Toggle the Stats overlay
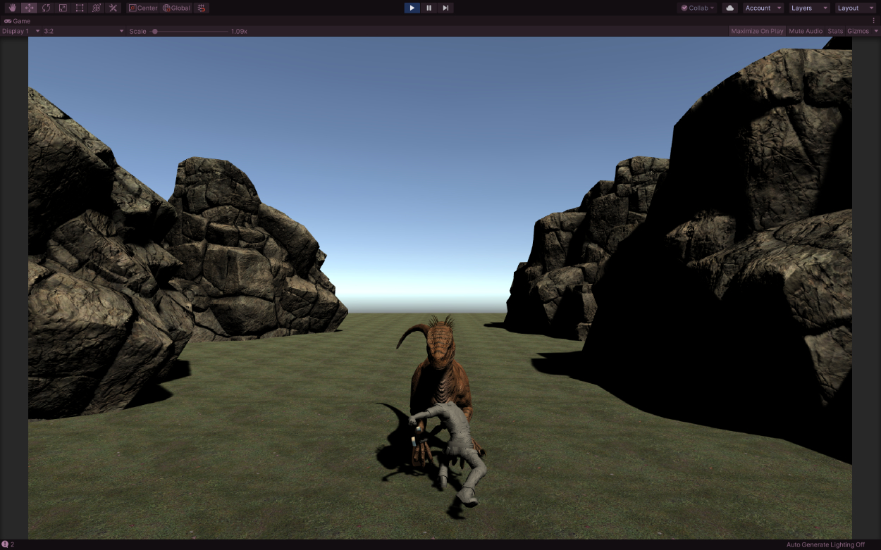 (x=834, y=31)
